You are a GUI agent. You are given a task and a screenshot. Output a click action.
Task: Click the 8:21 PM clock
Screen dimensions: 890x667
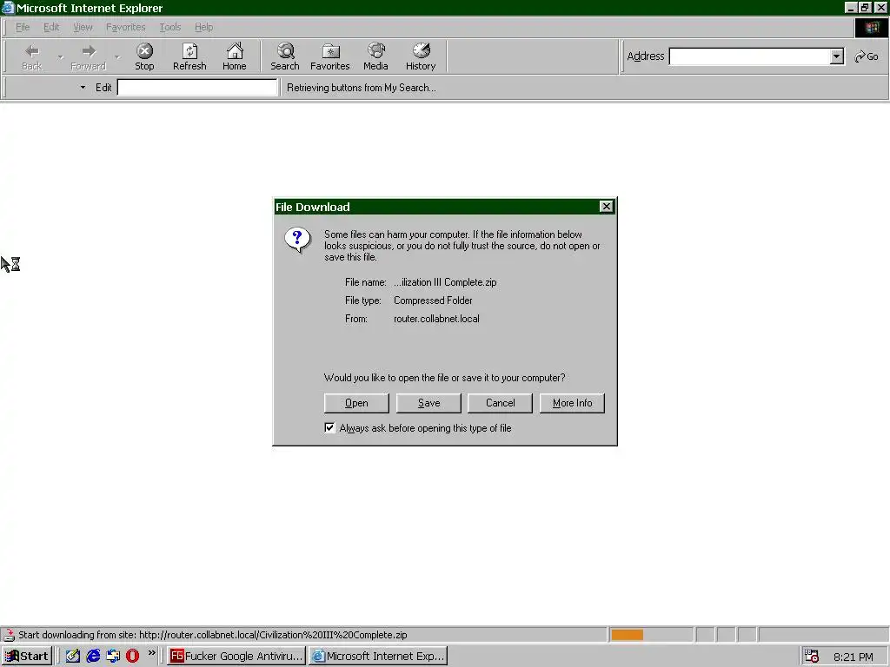[853, 657]
